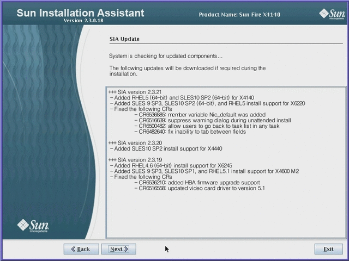Click the CR6516639 suppress warning dialog entry
349x261 pixels.
pyautogui.click(x=213, y=121)
